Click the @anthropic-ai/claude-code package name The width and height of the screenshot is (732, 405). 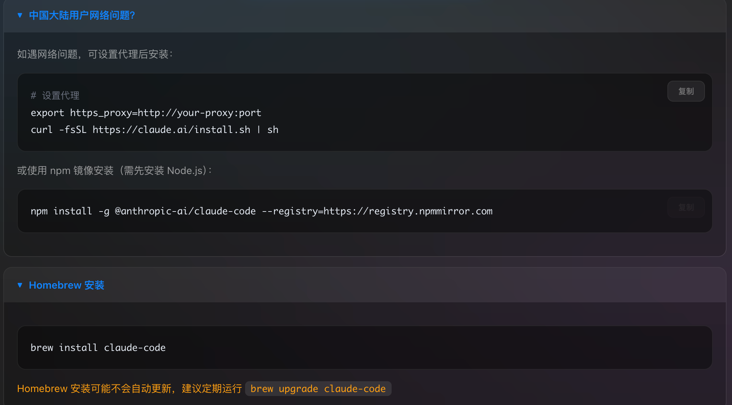(185, 211)
